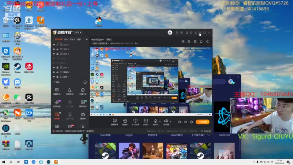Add a new scene with the plus icon
Image resolution: width=293 pixels, height=165 pixels.
(x=86, y=40)
